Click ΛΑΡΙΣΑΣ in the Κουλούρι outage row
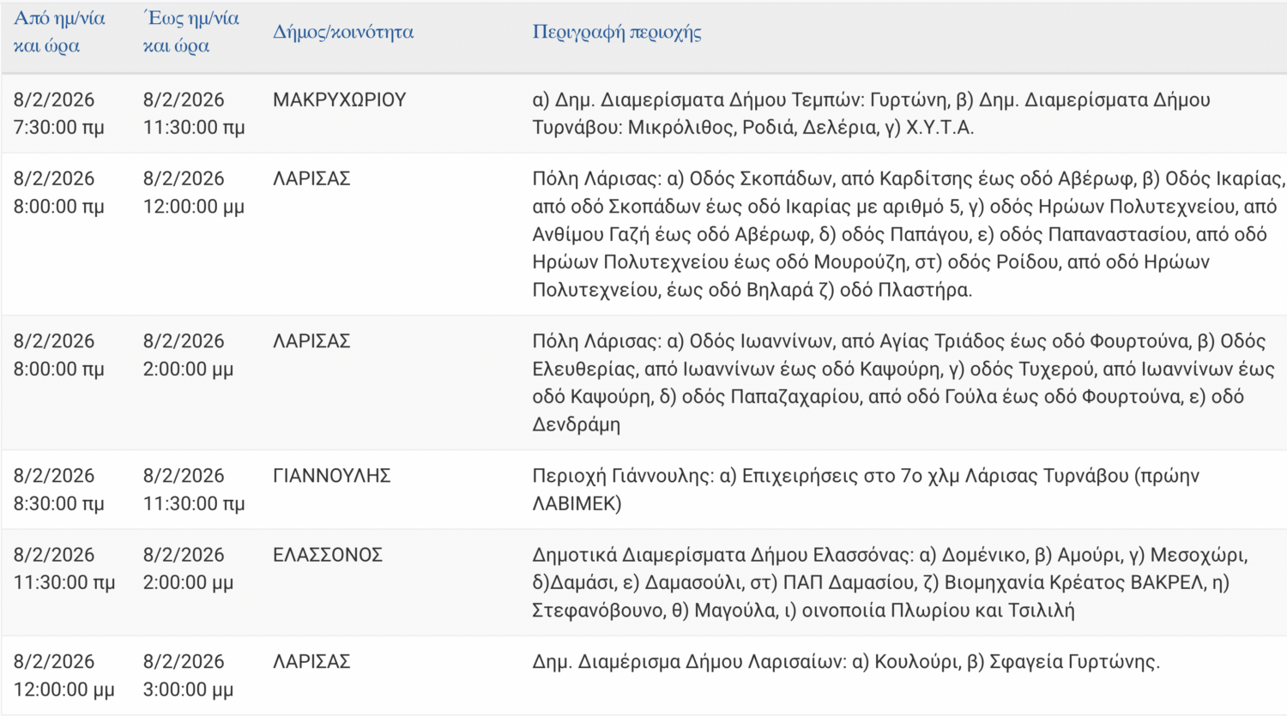The width and height of the screenshot is (1287, 716). coord(311,662)
